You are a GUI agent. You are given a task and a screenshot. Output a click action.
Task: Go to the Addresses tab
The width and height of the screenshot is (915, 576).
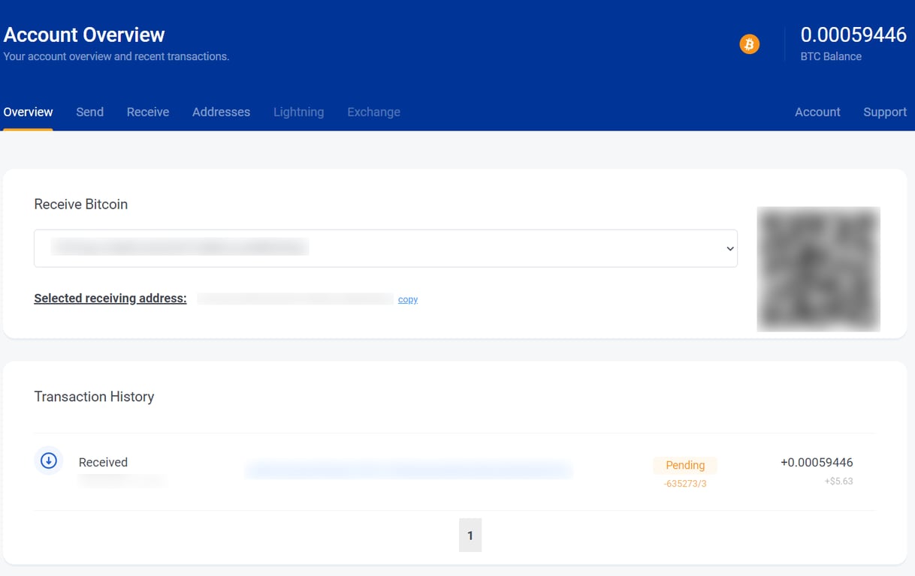pyautogui.click(x=221, y=112)
